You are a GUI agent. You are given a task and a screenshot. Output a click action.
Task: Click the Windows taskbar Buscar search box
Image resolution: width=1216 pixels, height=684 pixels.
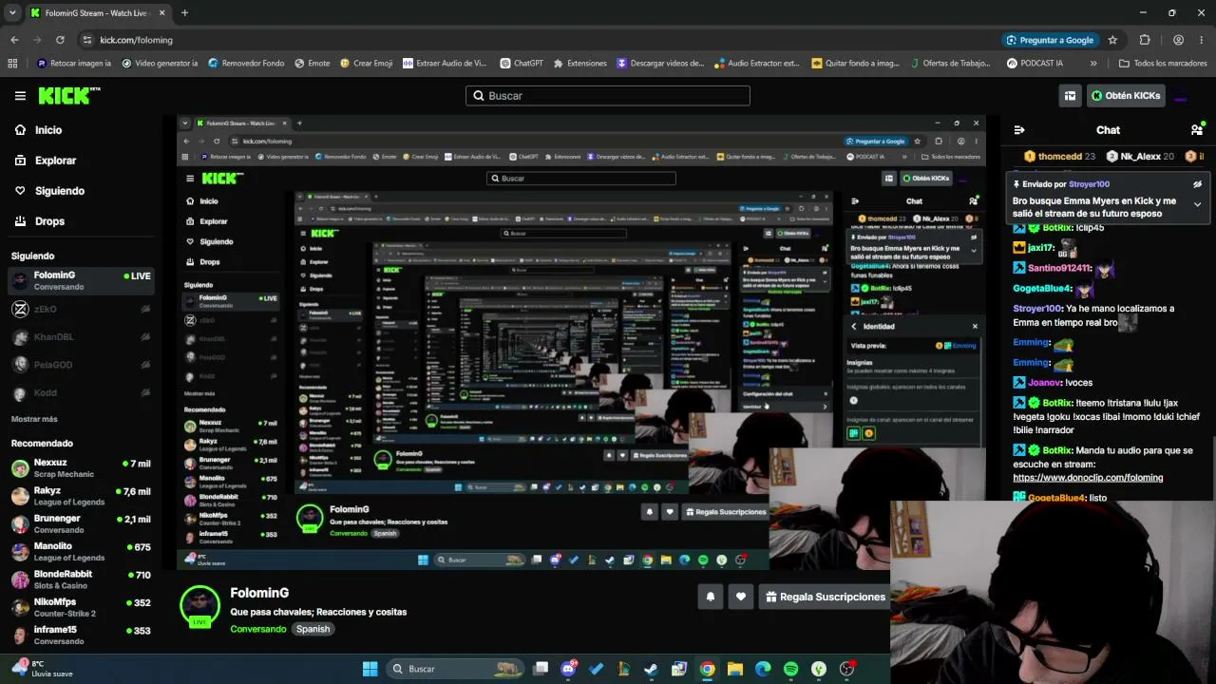pyautogui.click(x=456, y=669)
